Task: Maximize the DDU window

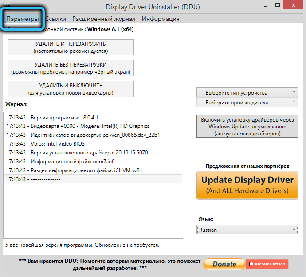Action: 278,5
